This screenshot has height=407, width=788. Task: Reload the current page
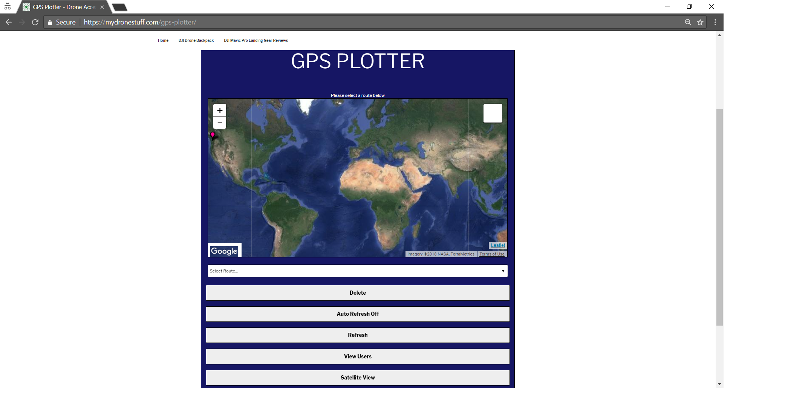click(35, 22)
